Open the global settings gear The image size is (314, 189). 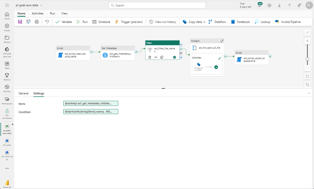[269, 5]
